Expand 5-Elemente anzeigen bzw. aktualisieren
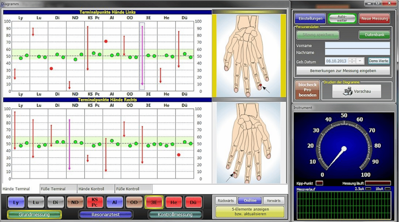The image size is (399, 222). (x=250, y=212)
